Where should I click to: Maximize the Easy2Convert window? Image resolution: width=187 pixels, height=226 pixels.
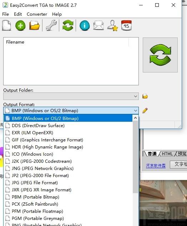click(157, 5)
